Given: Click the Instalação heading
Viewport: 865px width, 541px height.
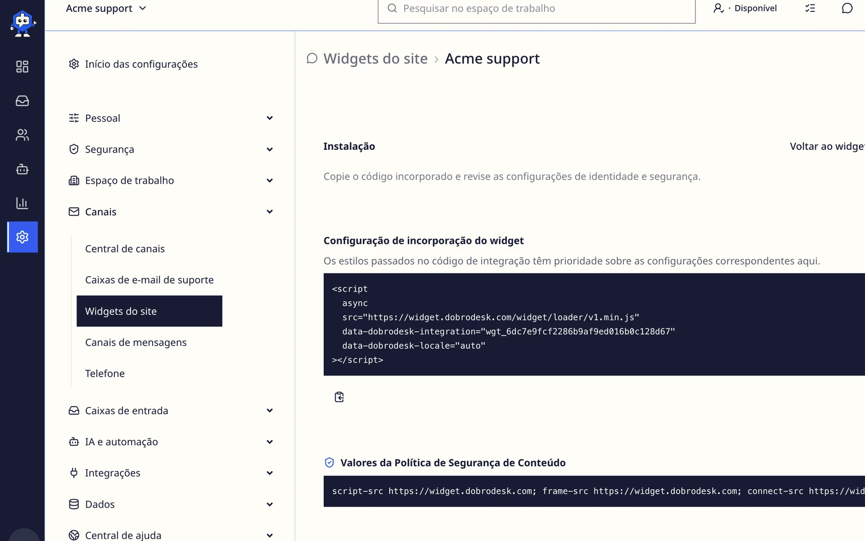Looking at the screenshot, I should [349, 146].
